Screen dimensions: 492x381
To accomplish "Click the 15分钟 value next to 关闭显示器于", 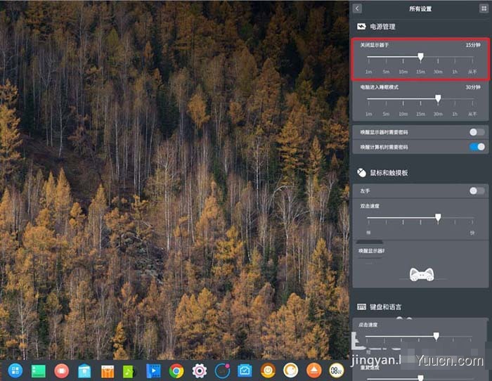I will (473, 45).
